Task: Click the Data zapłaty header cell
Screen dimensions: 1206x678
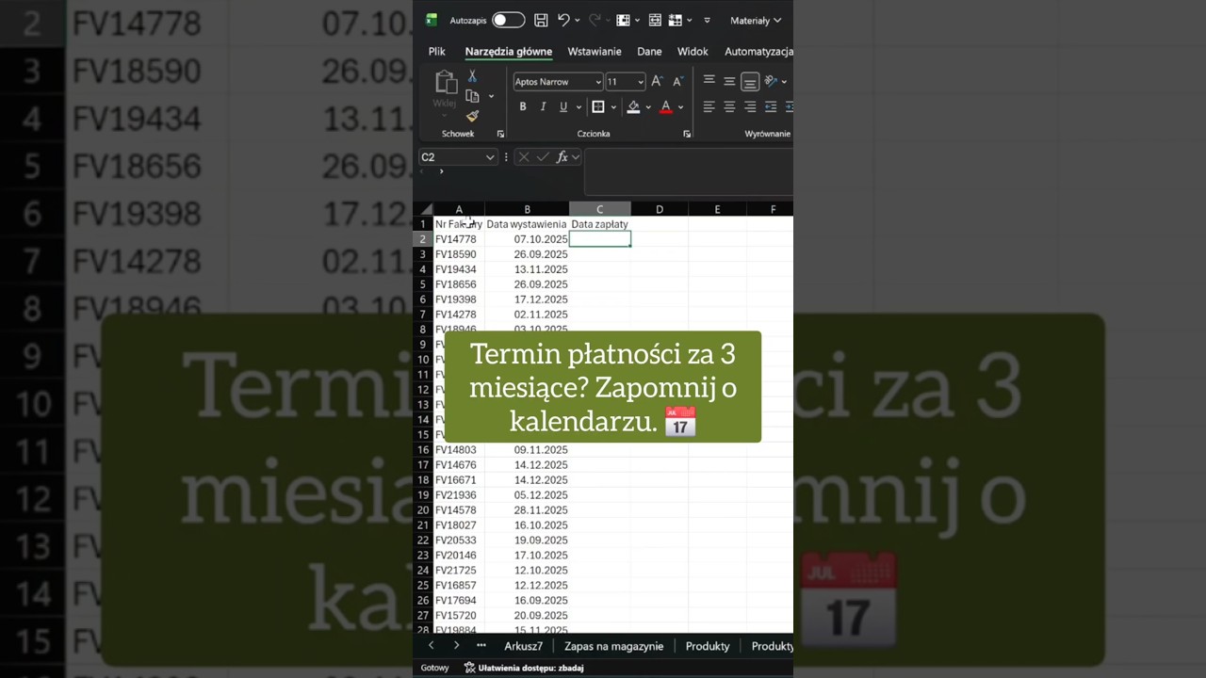Action: point(599,224)
